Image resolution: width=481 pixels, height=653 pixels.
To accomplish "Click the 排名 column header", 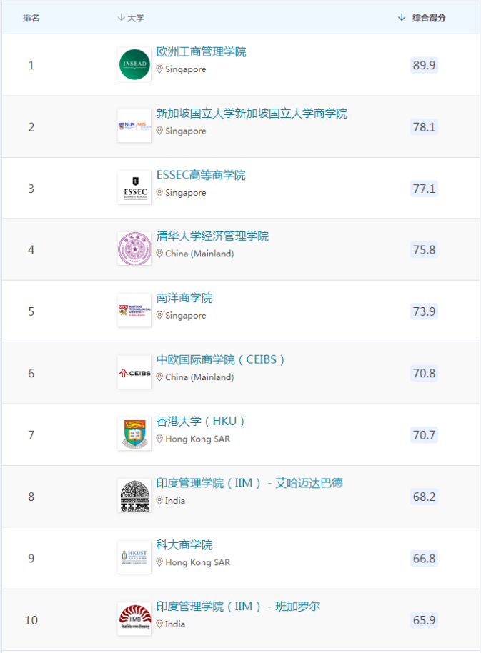I will [x=31, y=18].
